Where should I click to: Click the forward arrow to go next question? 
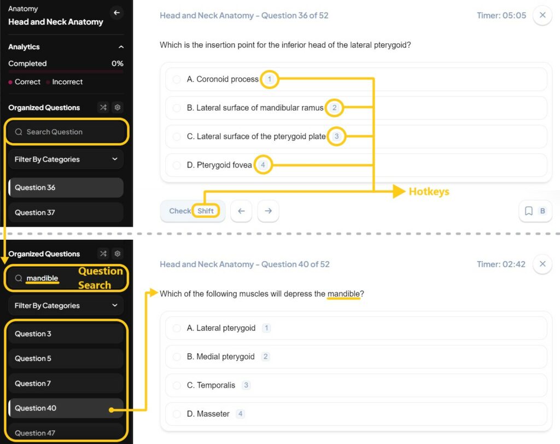tap(268, 211)
